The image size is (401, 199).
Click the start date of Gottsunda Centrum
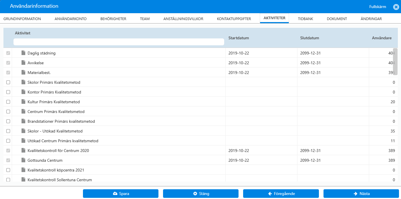pos(239,160)
